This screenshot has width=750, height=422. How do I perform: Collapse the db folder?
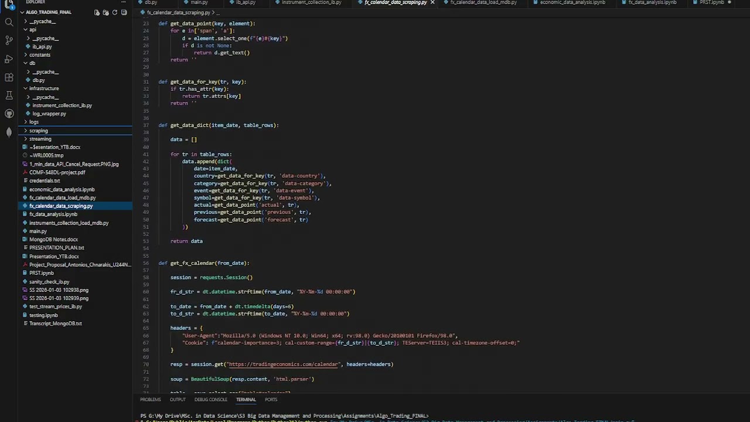[32, 63]
